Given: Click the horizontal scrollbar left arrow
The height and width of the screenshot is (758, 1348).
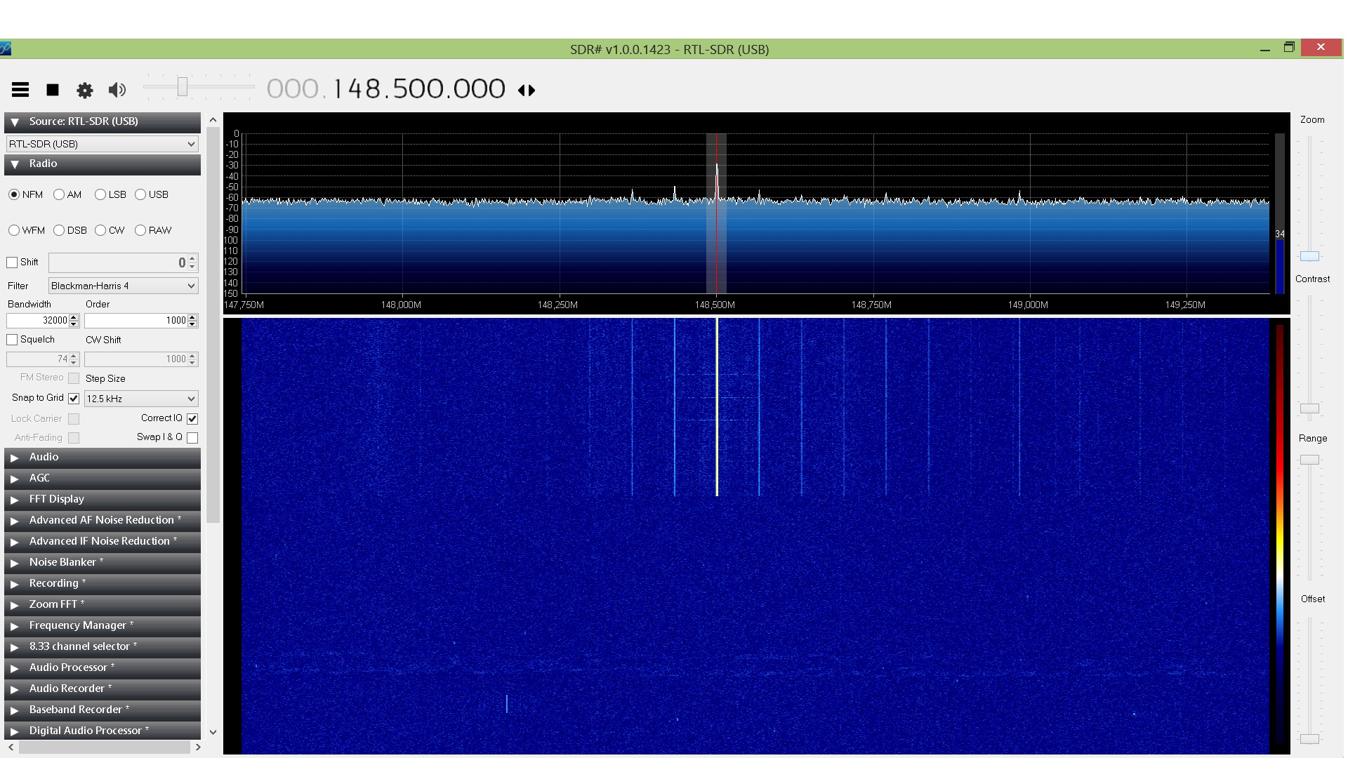Looking at the screenshot, I should tap(11, 747).
